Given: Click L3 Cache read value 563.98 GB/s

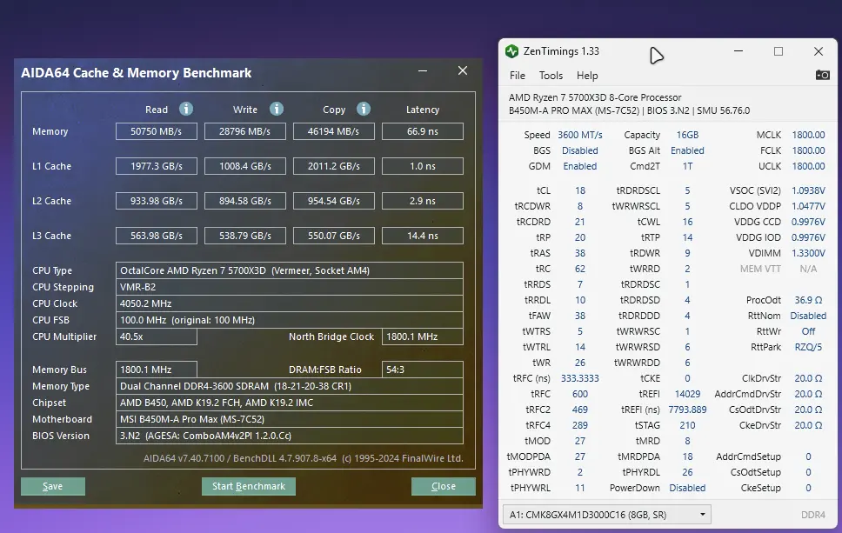Looking at the screenshot, I should [x=157, y=236].
